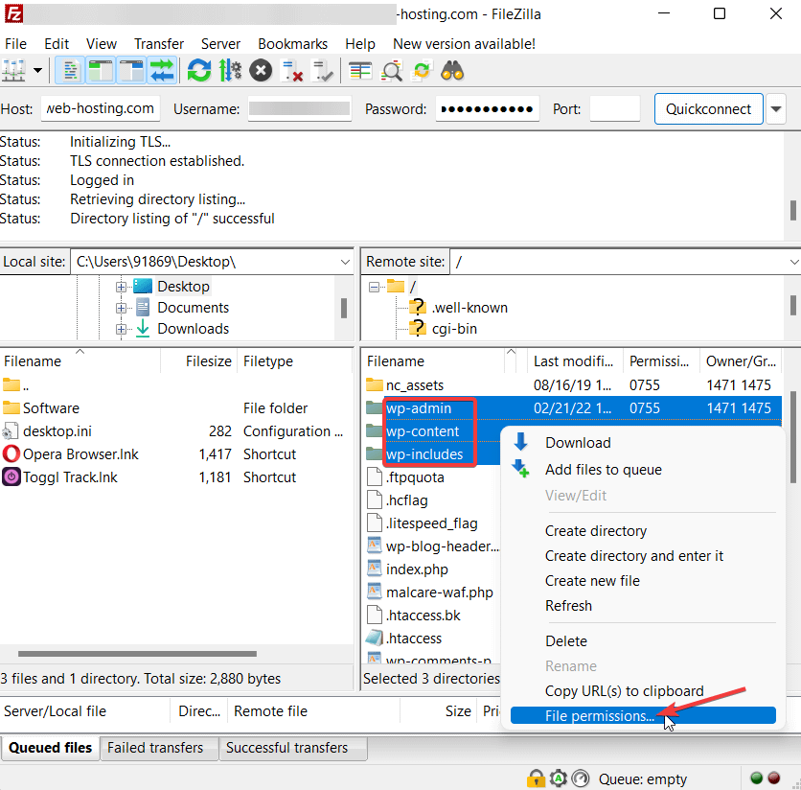Switch to the Failed transfers tab

click(155, 748)
